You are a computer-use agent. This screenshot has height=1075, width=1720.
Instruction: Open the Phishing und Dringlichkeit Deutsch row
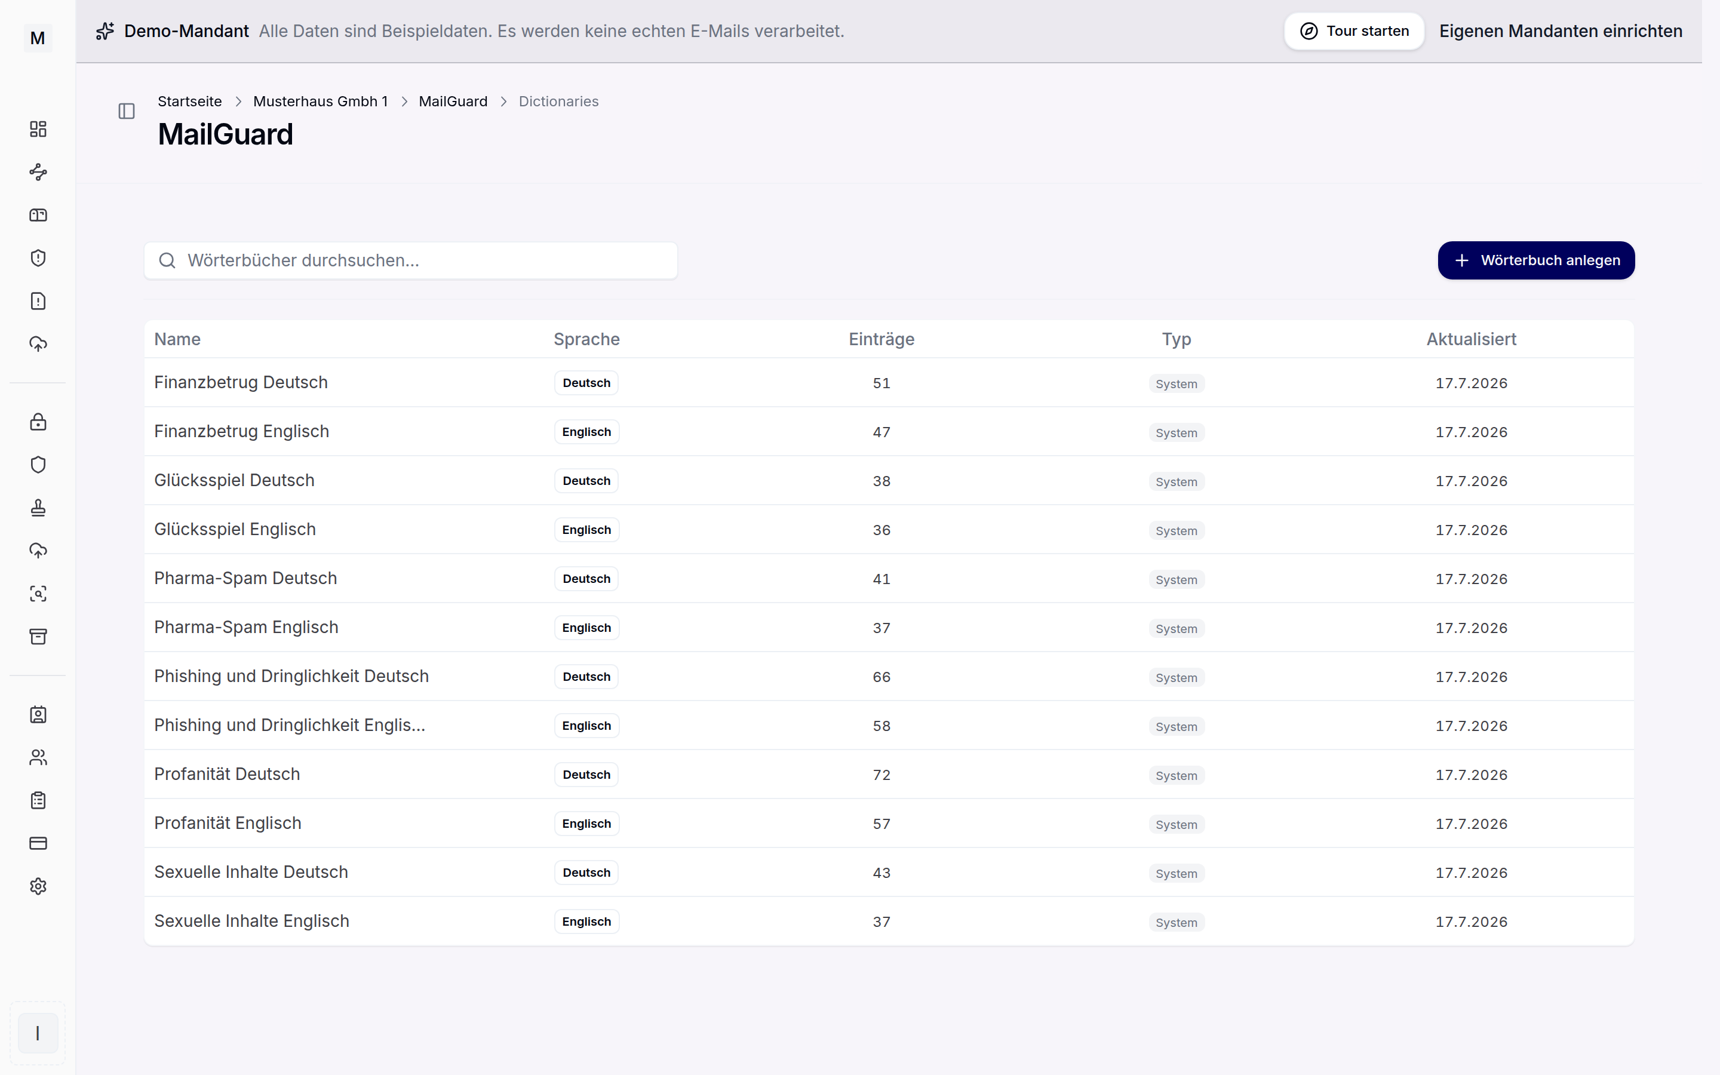889,676
